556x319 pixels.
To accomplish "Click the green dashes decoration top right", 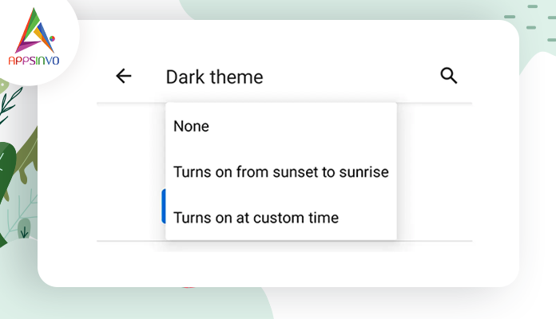I will point(530,23).
